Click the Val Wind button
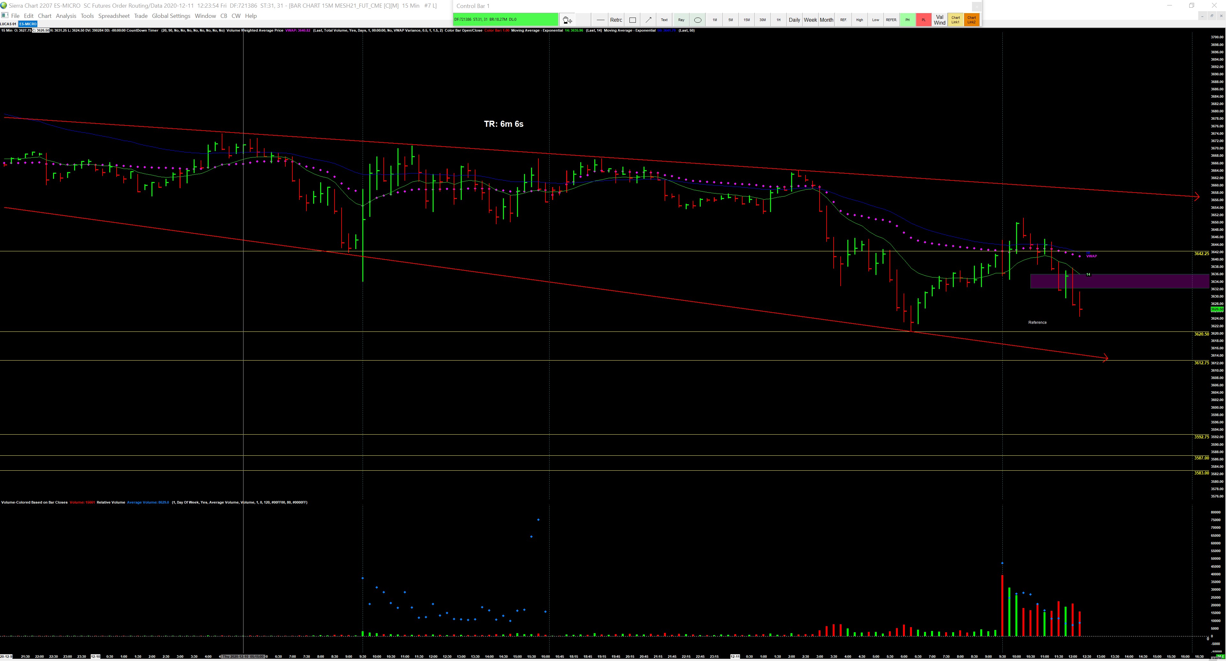1226x661 pixels. pyautogui.click(x=939, y=20)
